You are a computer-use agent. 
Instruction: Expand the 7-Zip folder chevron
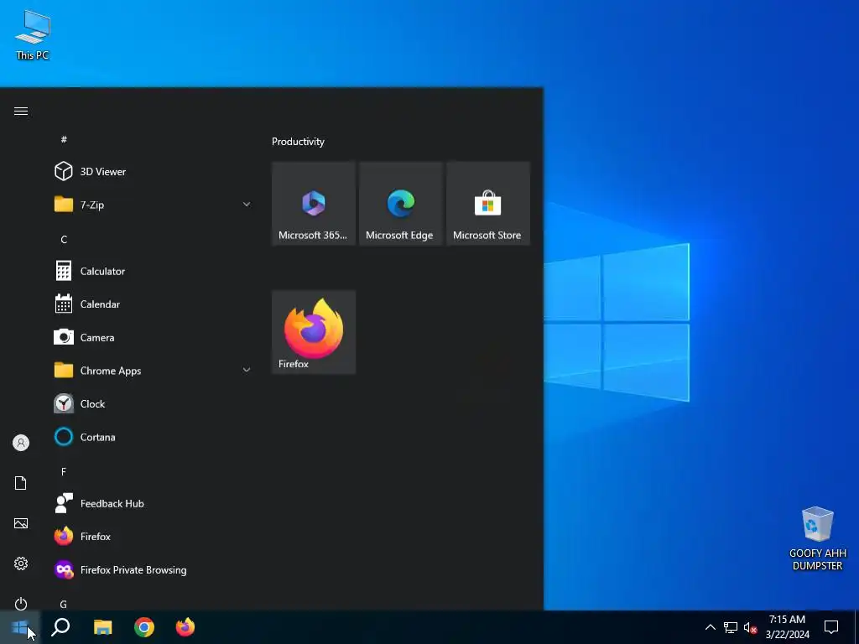[x=247, y=205]
